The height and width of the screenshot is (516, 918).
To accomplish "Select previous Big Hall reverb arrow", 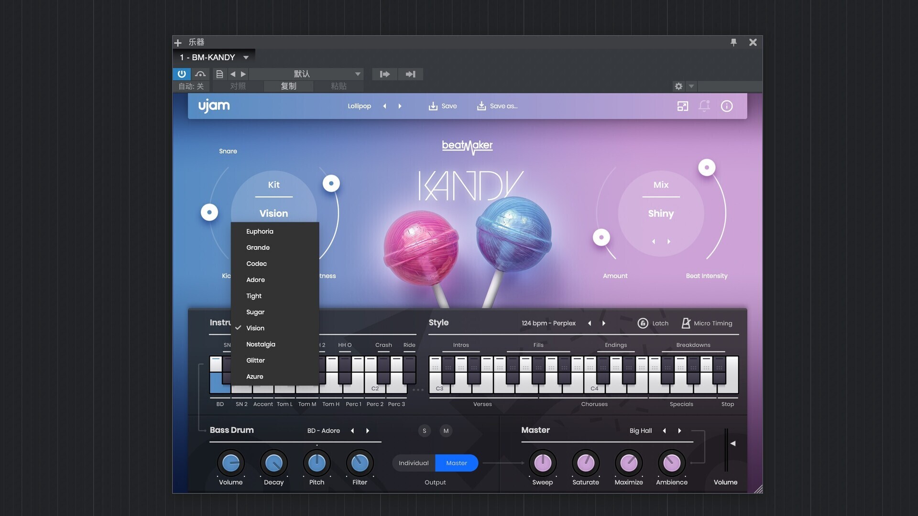I will 664,431.
